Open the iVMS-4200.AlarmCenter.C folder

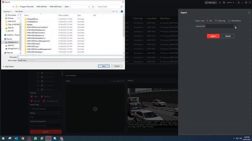point(36,33)
